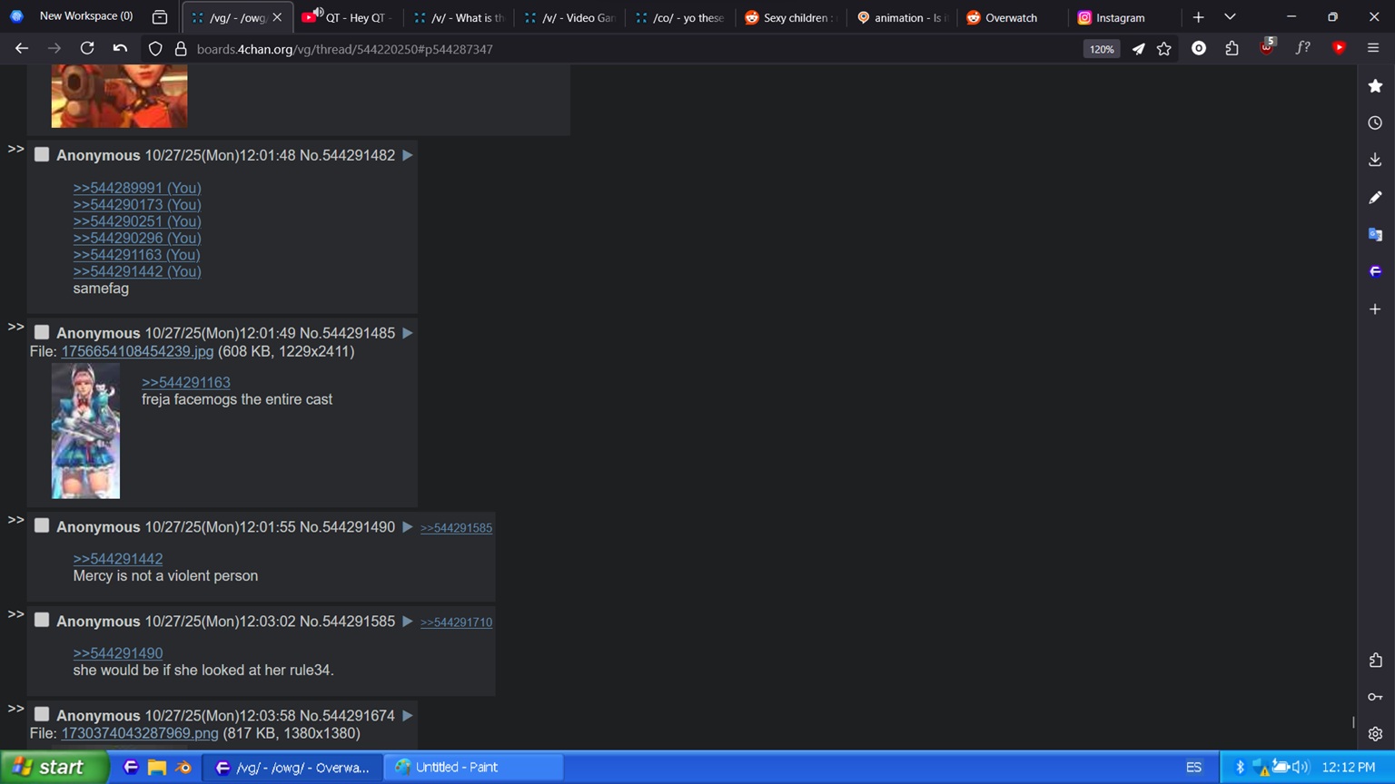Open the History clock sidebar panel

coord(1376,122)
